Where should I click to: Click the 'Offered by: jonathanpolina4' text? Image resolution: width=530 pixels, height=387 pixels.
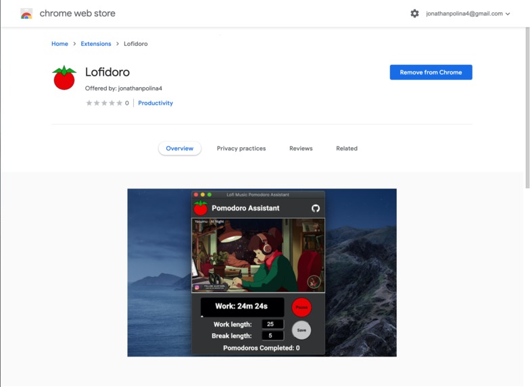pyautogui.click(x=123, y=88)
